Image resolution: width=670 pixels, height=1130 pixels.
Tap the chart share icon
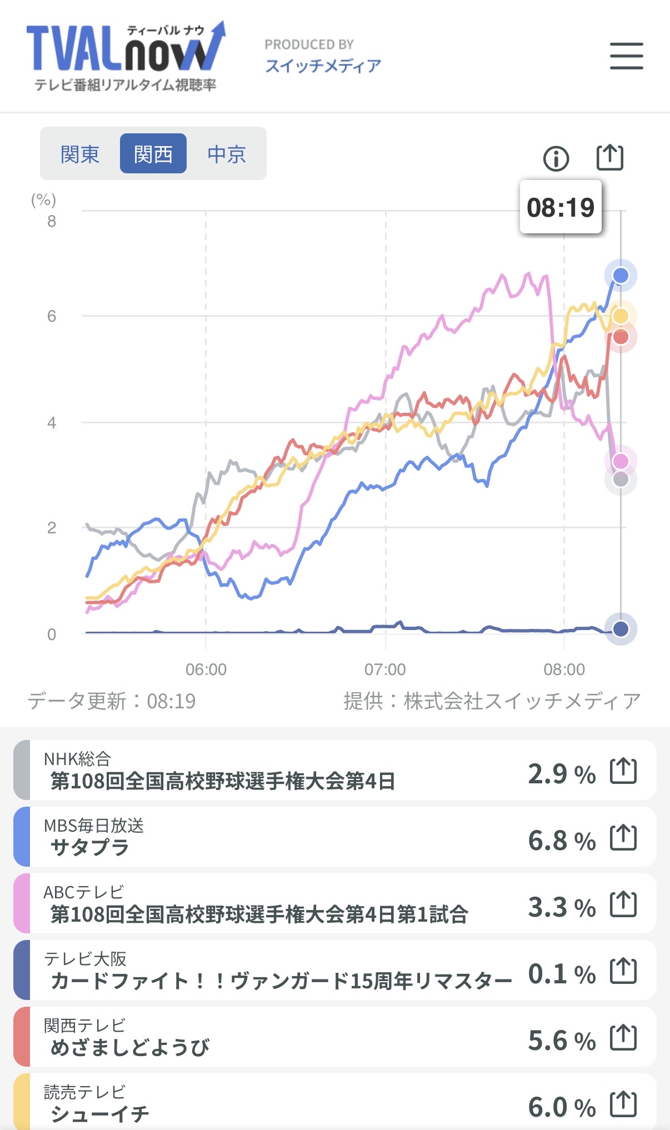click(x=610, y=158)
